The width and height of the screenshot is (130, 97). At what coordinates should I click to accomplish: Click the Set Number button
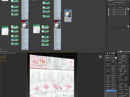[x=113, y=4]
